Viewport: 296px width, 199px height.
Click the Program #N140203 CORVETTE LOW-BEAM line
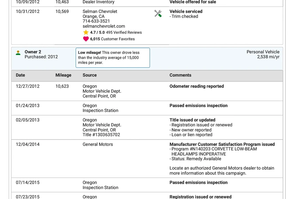point(213,149)
